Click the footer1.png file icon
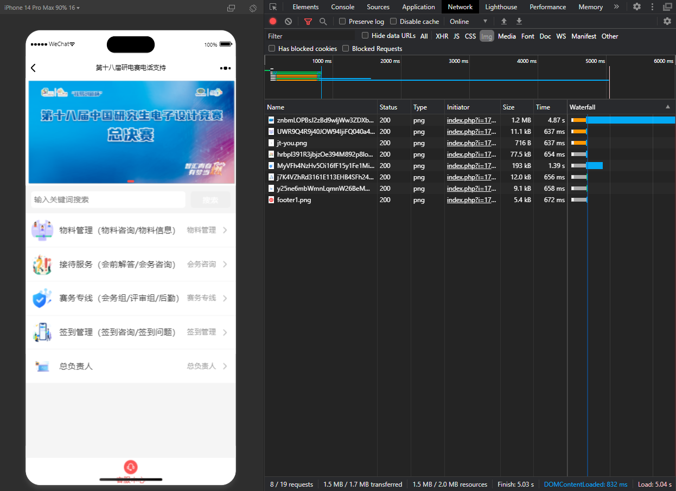Screen dimensions: 676x491 (271, 200)
